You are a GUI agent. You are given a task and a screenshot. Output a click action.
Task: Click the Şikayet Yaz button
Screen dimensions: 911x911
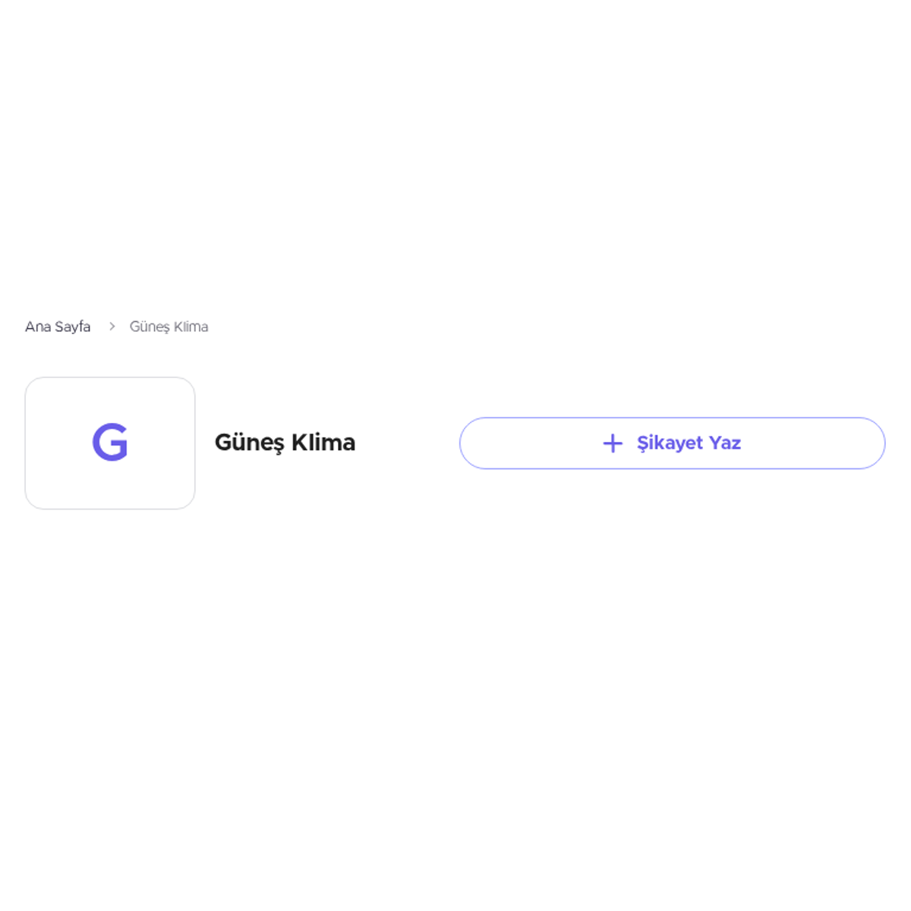[x=672, y=443]
